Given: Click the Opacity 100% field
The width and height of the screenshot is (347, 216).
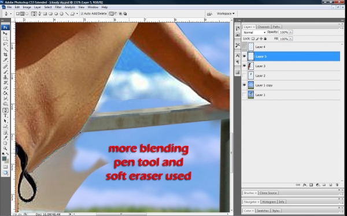Looking at the screenshot, I should click(x=284, y=32).
